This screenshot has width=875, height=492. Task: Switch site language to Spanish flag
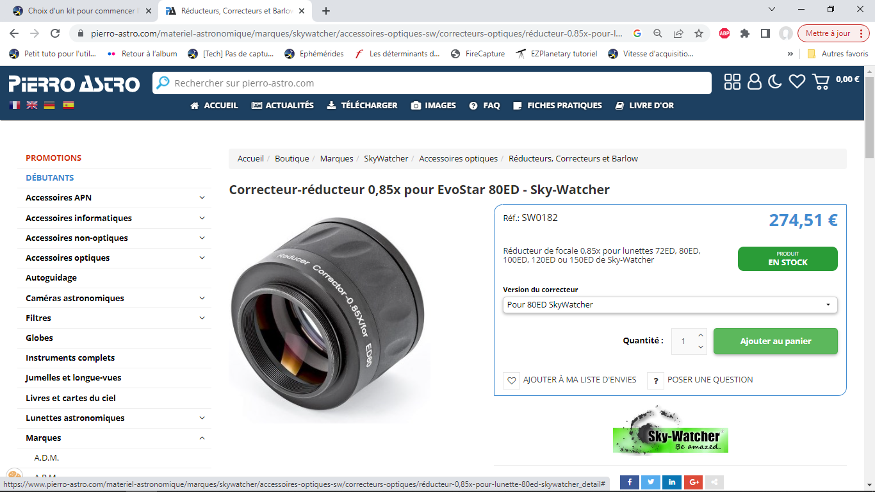68,105
